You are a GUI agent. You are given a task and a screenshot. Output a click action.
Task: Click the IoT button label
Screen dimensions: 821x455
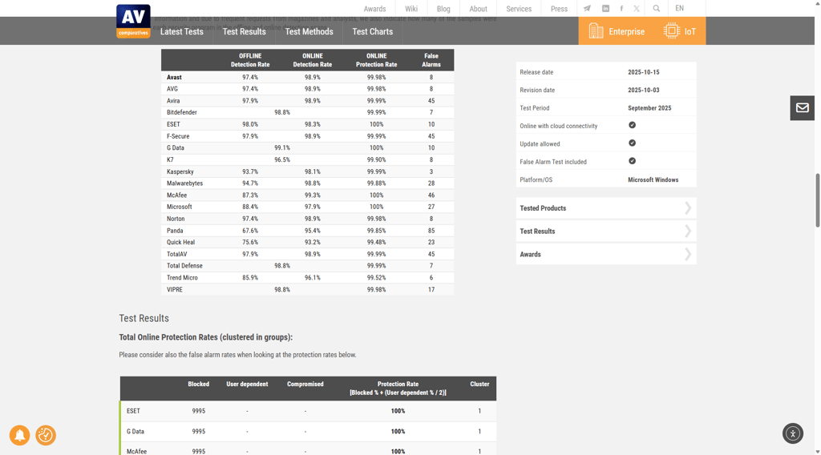(690, 31)
